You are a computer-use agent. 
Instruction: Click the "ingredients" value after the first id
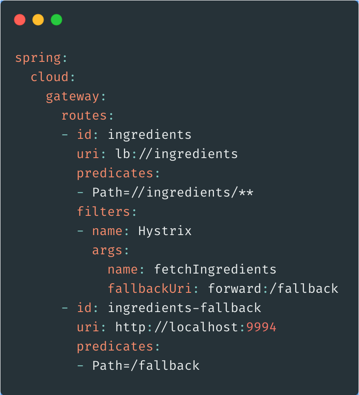150,135
